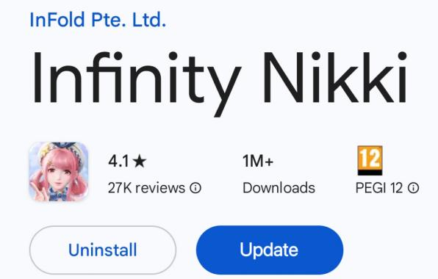The width and height of the screenshot is (438, 279).
Task: Open the 27K review count
Action: tap(120, 188)
